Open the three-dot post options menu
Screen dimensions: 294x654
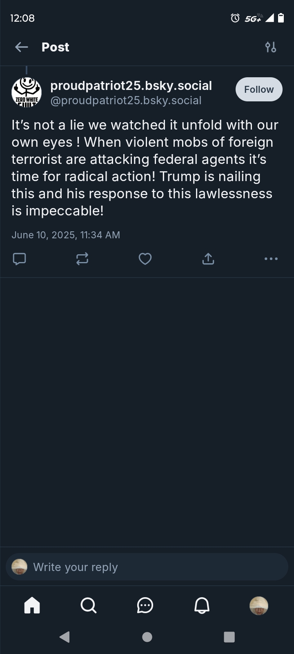(271, 259)
